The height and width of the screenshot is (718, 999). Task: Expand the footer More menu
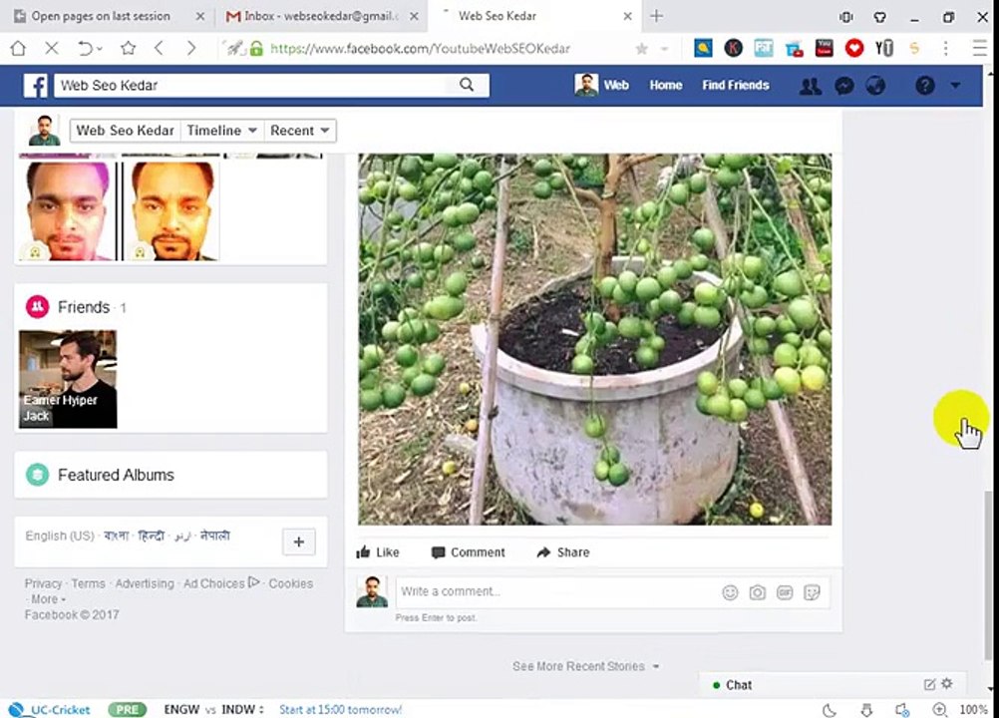[49, 599]
